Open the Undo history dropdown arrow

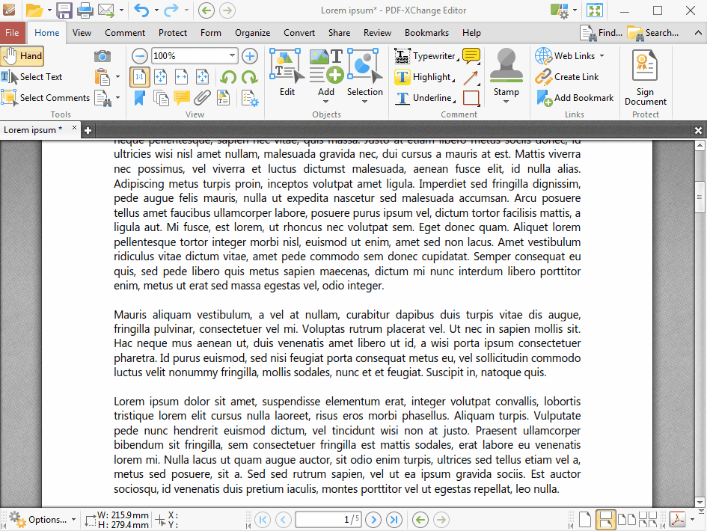156,10
